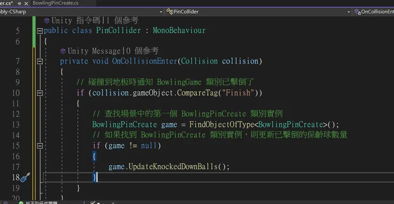
Task: Click 'CompareTag' on line 10
Action: pos(197,93)
